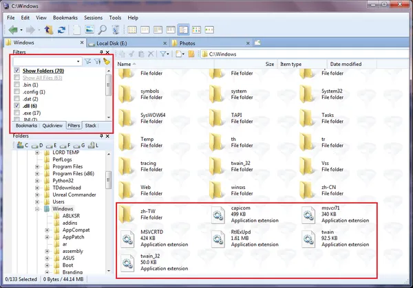The height and width of the screenshot is (288, 413).
Task: Sort by the Item type column header
Action: [x=302, y=64]
